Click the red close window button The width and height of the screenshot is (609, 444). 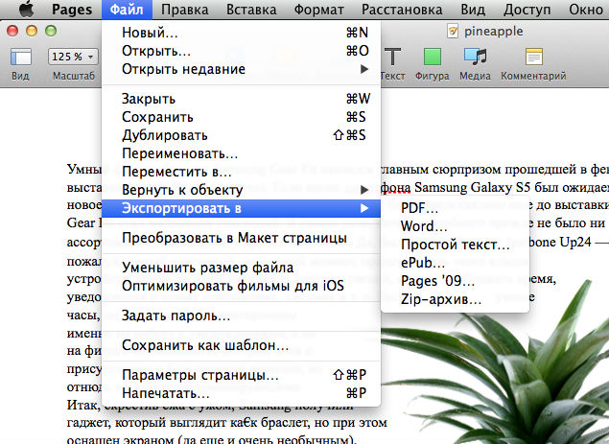pos(12,31)
